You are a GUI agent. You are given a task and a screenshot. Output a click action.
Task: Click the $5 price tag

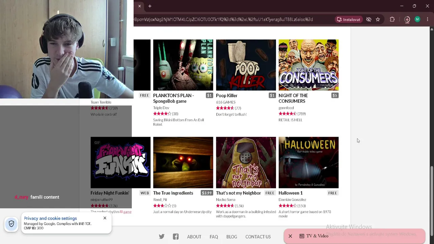pos(335,96)
